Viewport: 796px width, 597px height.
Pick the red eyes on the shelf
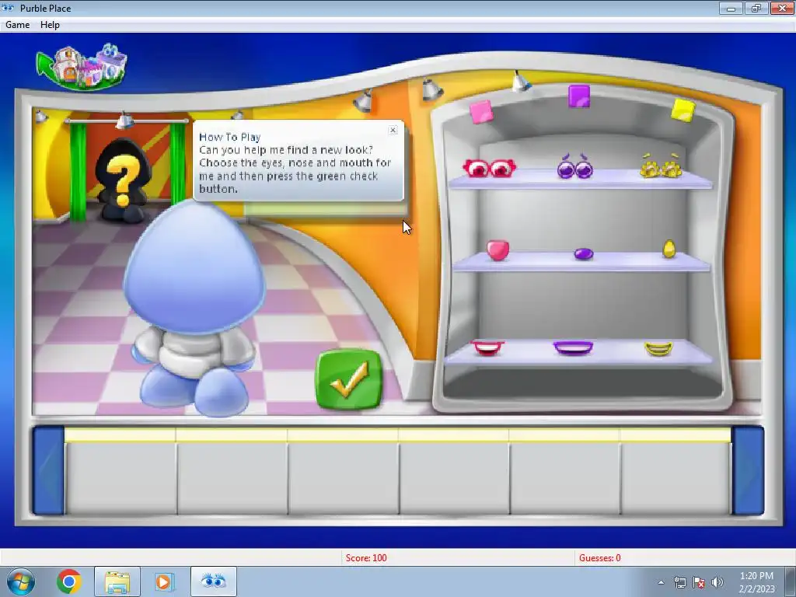click(490, 168)
